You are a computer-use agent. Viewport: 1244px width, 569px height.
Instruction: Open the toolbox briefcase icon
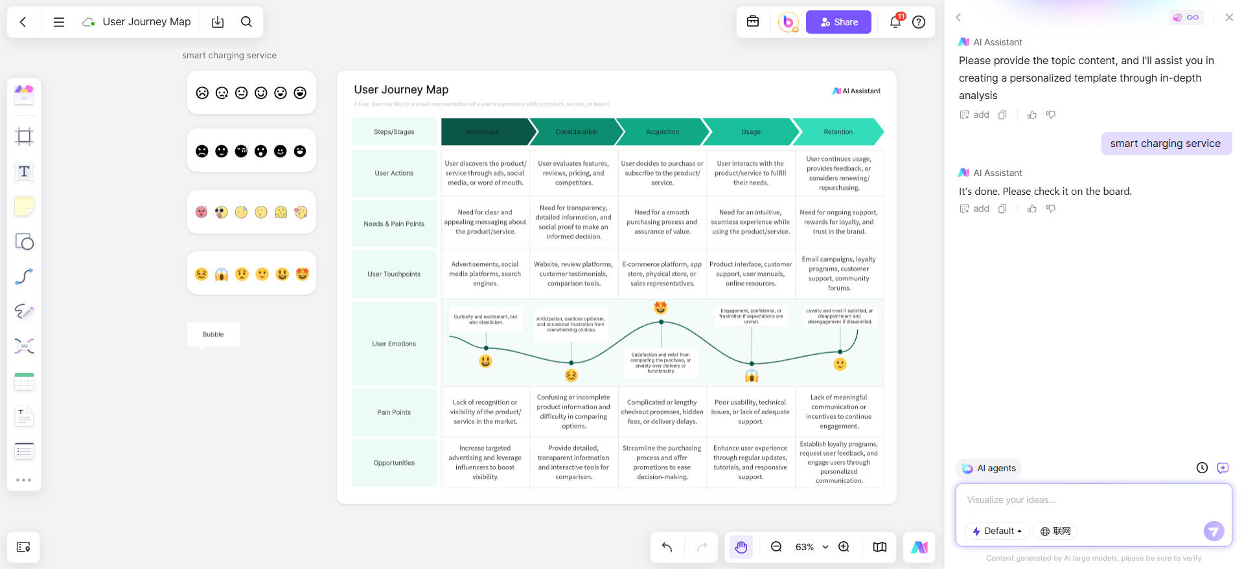coord(753,21)
